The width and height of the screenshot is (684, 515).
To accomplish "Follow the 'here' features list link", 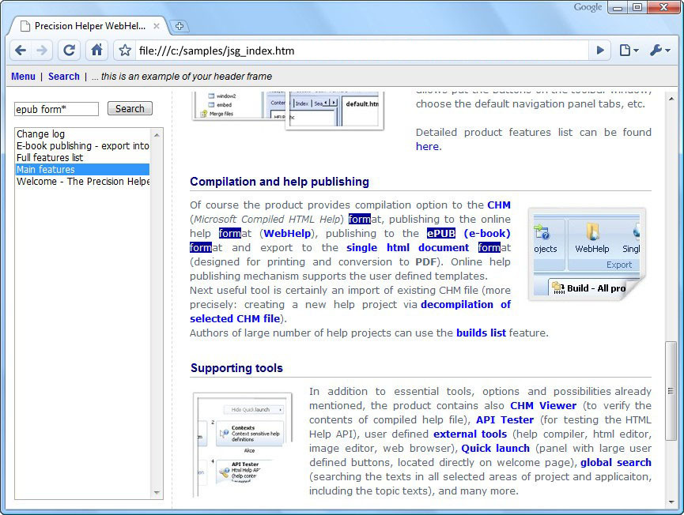I will pyautogui.click(x=427, y=146).
